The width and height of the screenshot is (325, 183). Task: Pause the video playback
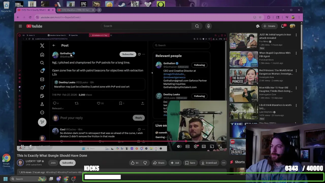click(x=22, y=146)
